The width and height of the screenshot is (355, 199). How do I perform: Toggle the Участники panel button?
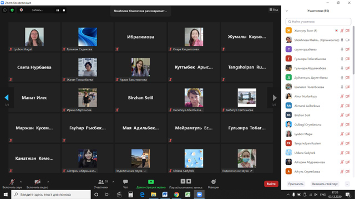[x=102, y=184]
